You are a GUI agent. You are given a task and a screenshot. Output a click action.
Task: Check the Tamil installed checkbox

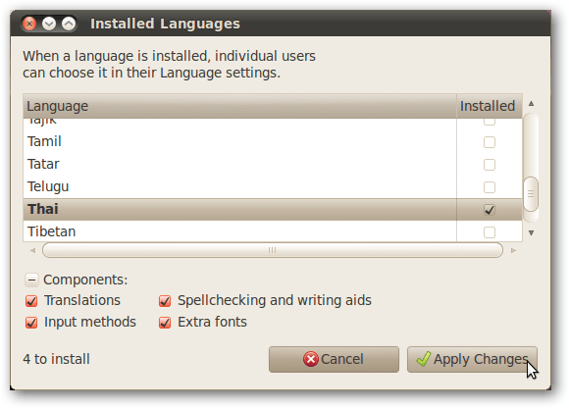click(490, 142)
